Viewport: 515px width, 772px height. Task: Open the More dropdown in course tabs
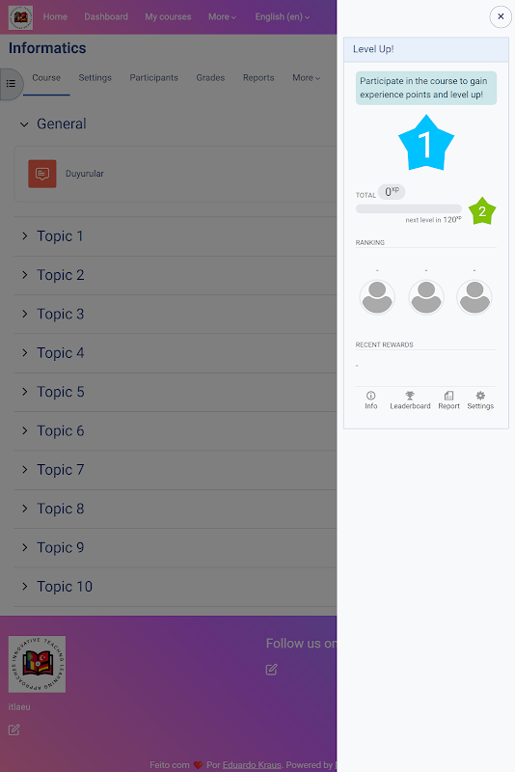coord(306,78)
